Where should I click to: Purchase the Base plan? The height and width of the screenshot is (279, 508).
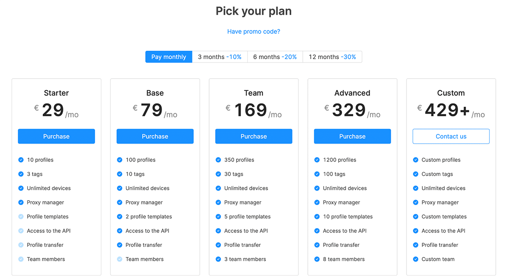tap(155, 137)
